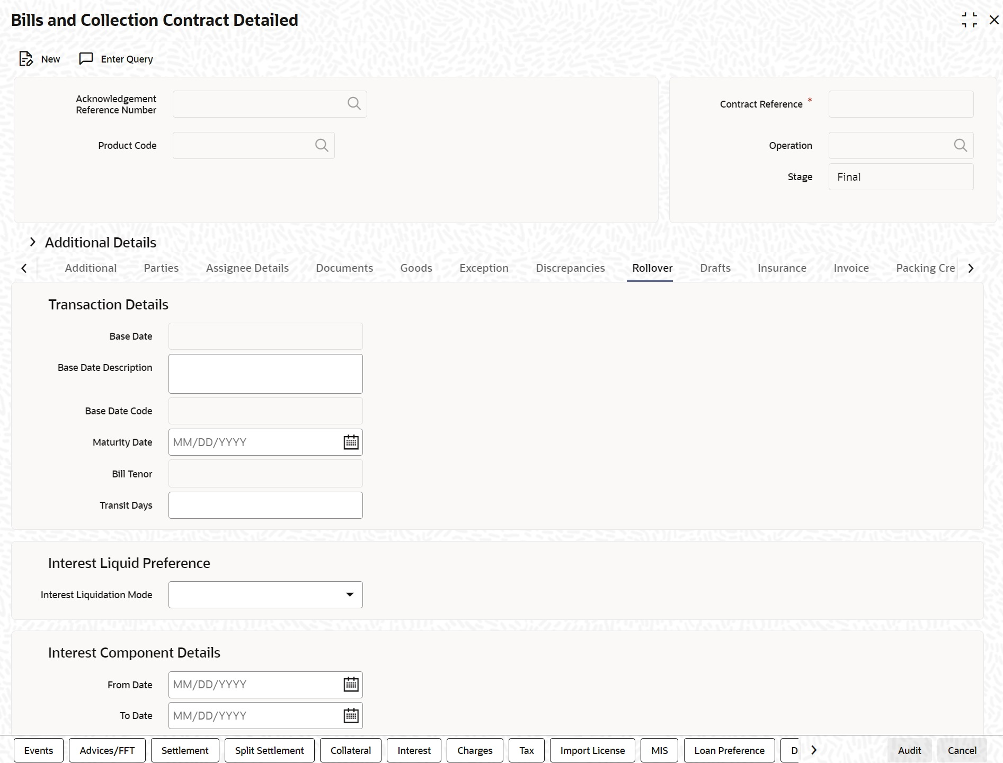Open To Date calendar picker
The image size is (1003, 763).
(351, 715)
